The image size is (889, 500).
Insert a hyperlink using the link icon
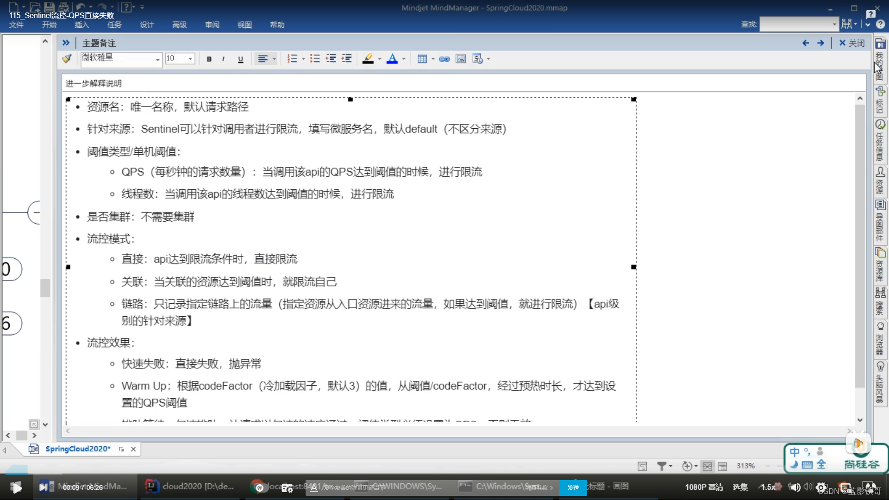pos(444,59)
